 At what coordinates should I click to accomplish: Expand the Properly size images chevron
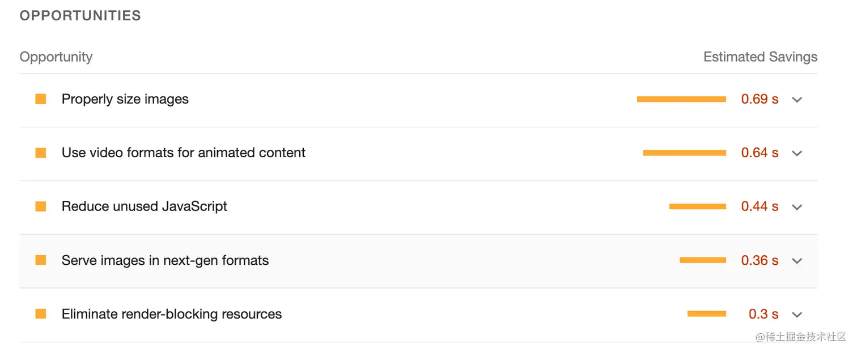[797, 100]
